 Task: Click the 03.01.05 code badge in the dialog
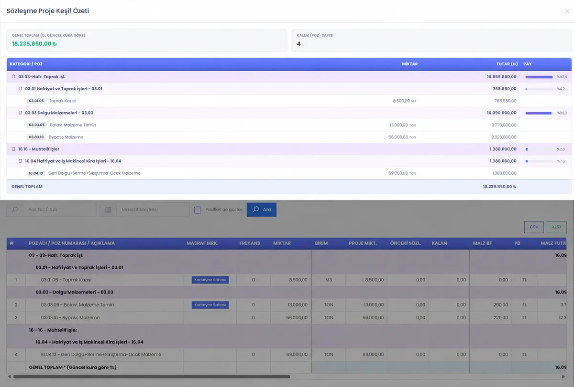point(36,101)
